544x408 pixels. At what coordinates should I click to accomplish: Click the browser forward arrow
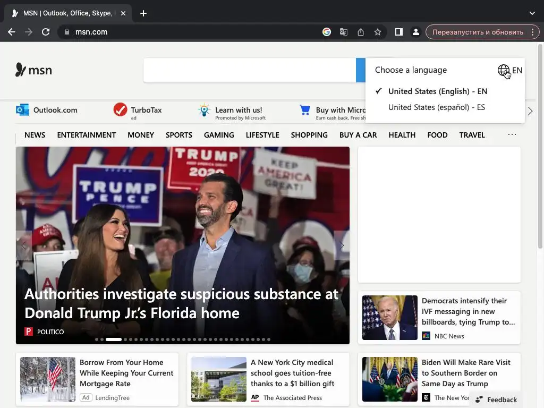[29, 32]
